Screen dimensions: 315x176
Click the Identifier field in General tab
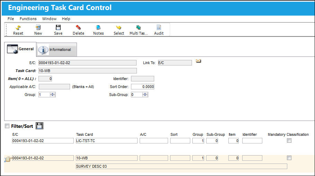(142, 79)
